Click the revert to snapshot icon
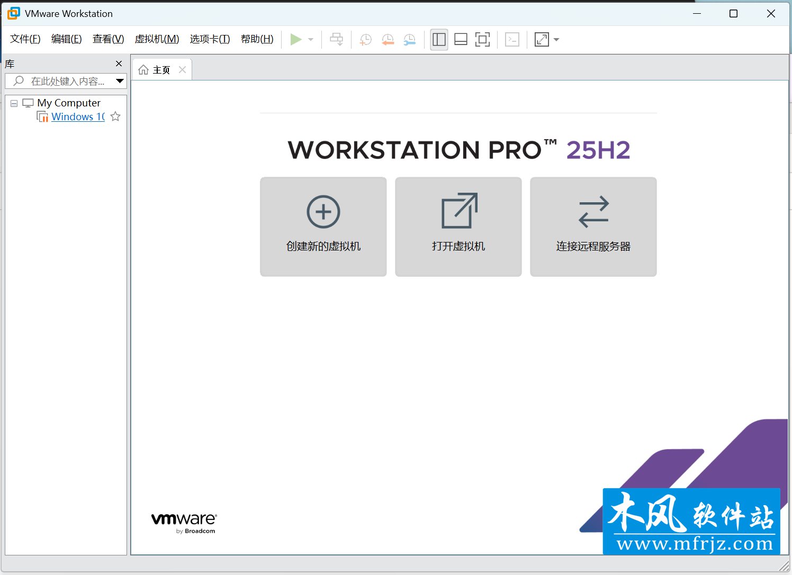Screen dimensions: 792x575 click(x=388, y=40)
